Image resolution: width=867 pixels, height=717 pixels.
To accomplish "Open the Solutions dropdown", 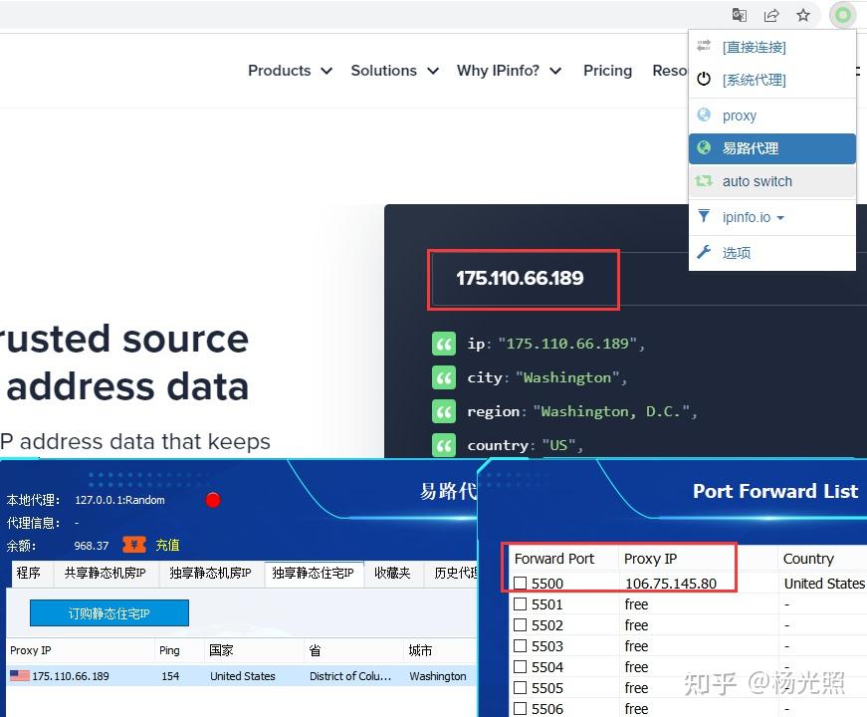I will pos(394,71).
